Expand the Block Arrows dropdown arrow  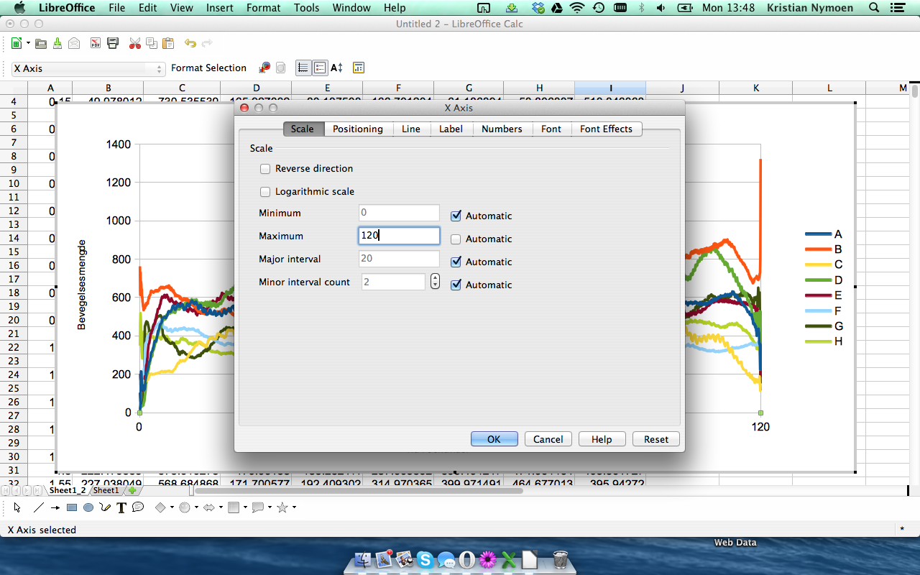point(221,507)
